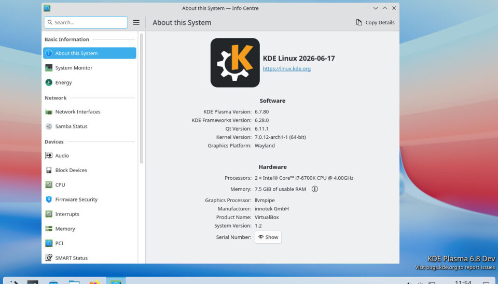Open the hamburger menu
This screenshot has width=498, height=284.
[x=136, y=22]
